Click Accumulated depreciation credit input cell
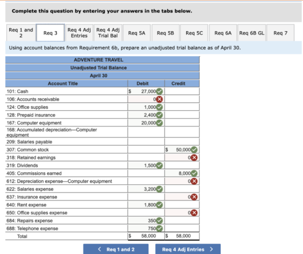This screenshot has width=303, height=254. pos(182,132)
